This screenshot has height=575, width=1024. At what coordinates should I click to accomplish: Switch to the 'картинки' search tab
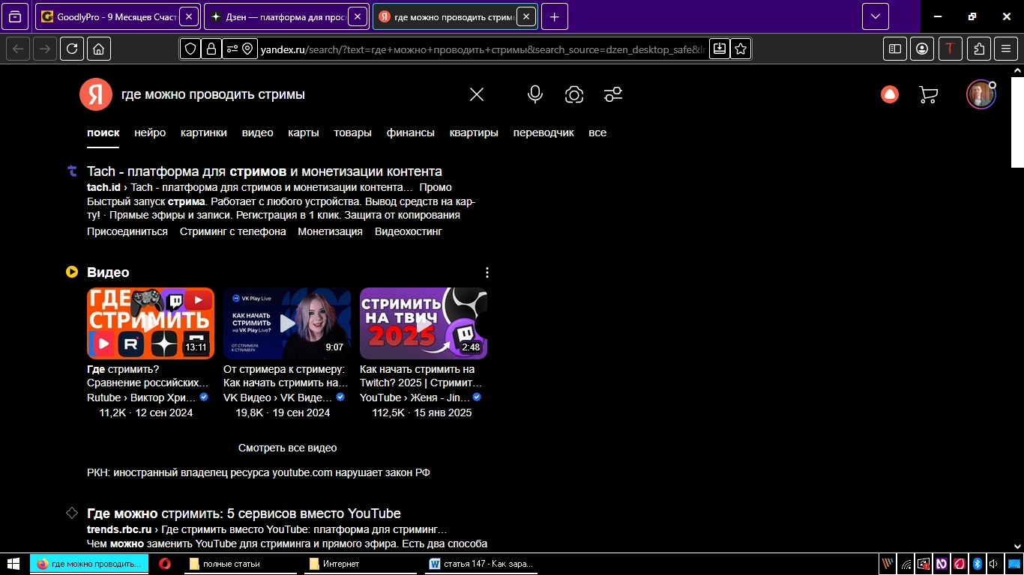click(203, 133)
